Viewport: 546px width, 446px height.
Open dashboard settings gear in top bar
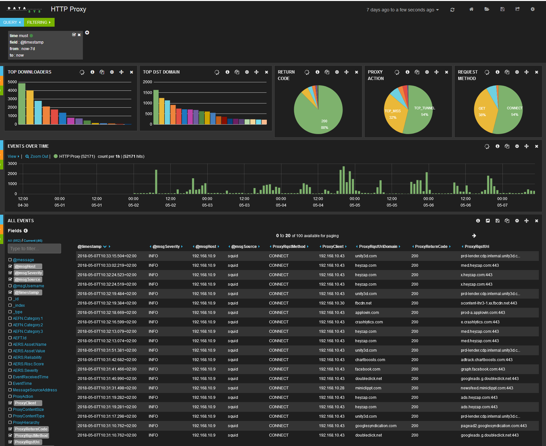point(533,9)
